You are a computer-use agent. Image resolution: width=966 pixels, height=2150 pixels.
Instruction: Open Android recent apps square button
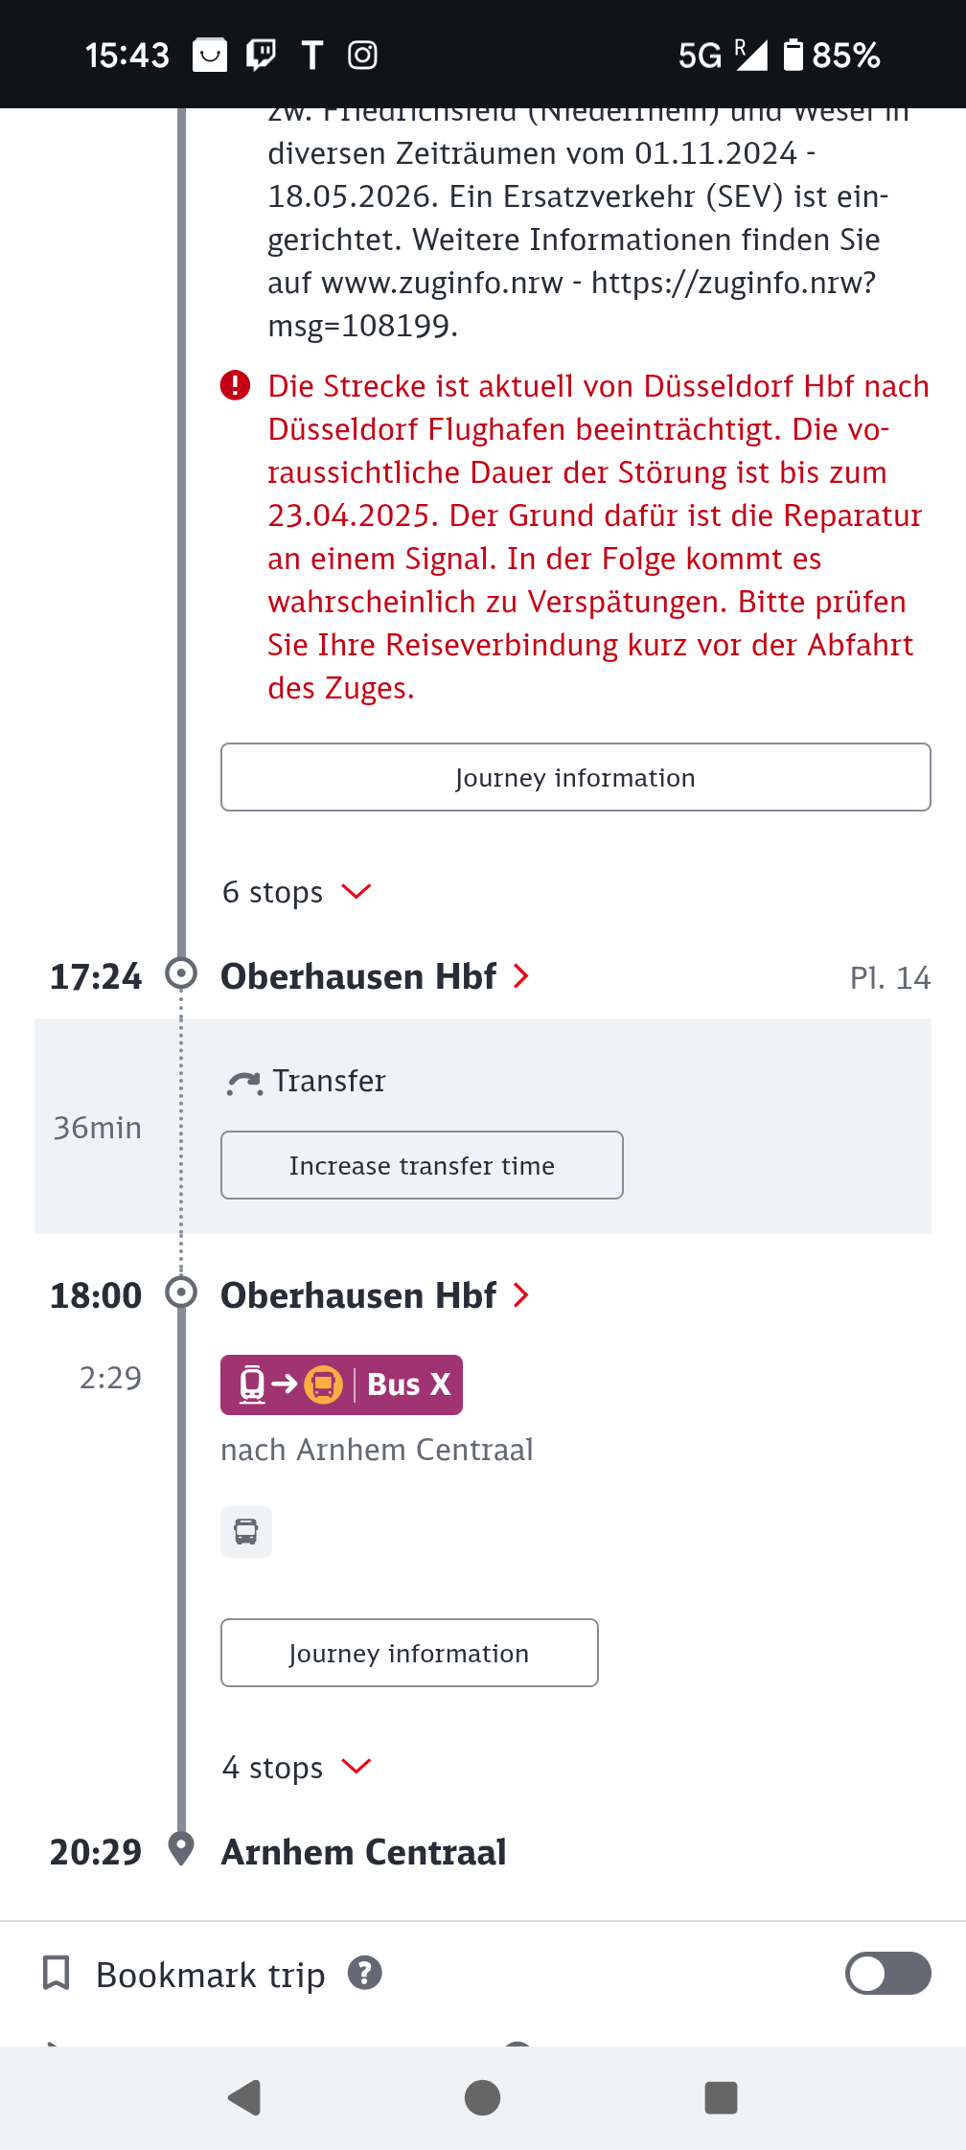[721, 2097]
